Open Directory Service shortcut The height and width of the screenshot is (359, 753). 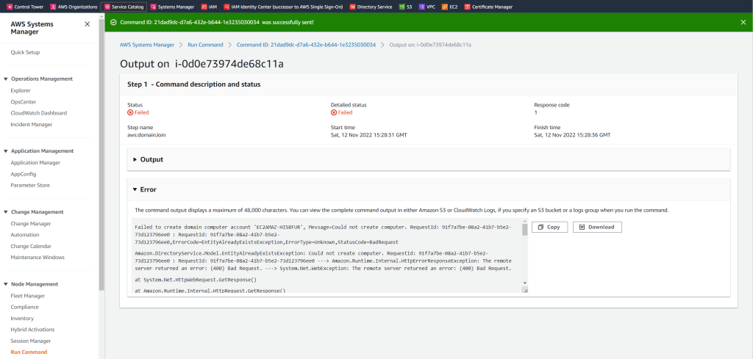371,7
